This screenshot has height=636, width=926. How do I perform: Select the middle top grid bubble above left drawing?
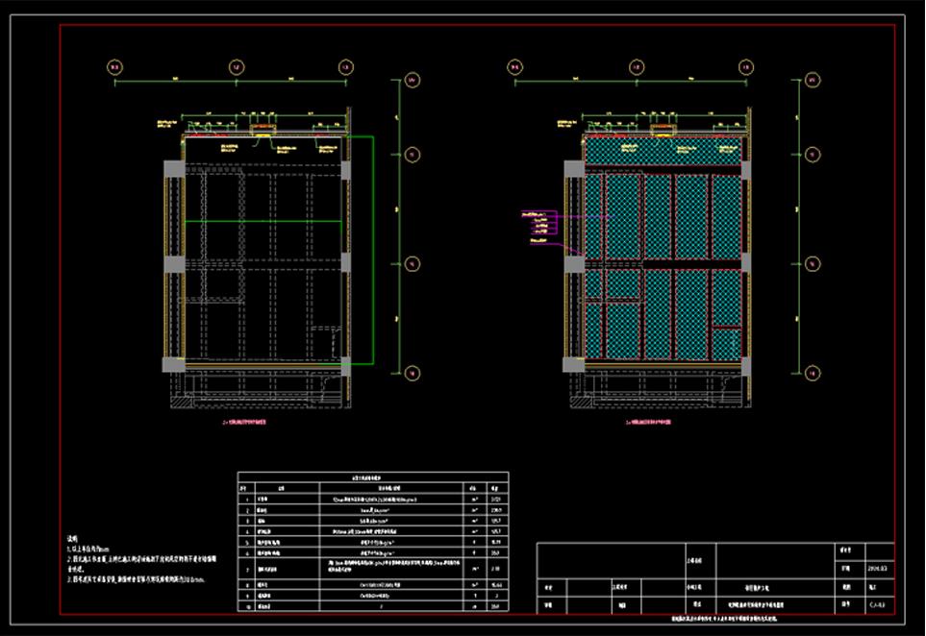click(236, 67)
